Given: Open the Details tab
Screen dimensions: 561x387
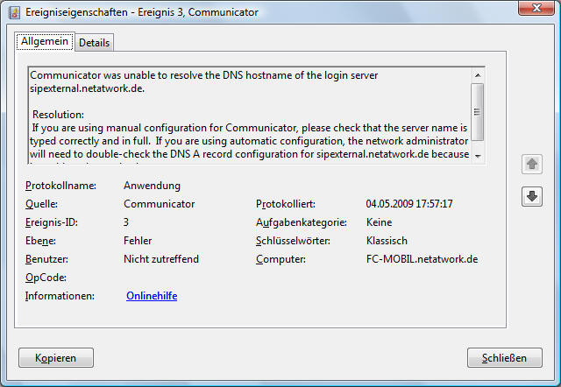Looking at the screenshot, I should click(x=94, y=43).
